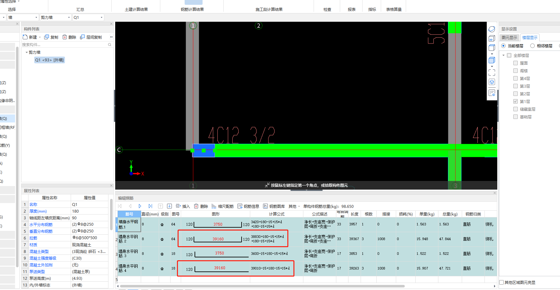This screenshot has width=560, height=290.
Task: Check the 第2层 checkbox
Action: click(516, 94)
